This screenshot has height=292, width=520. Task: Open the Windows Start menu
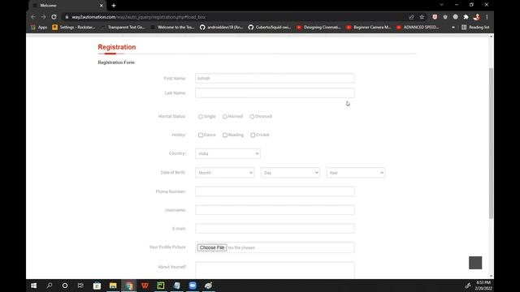point(33,286)
